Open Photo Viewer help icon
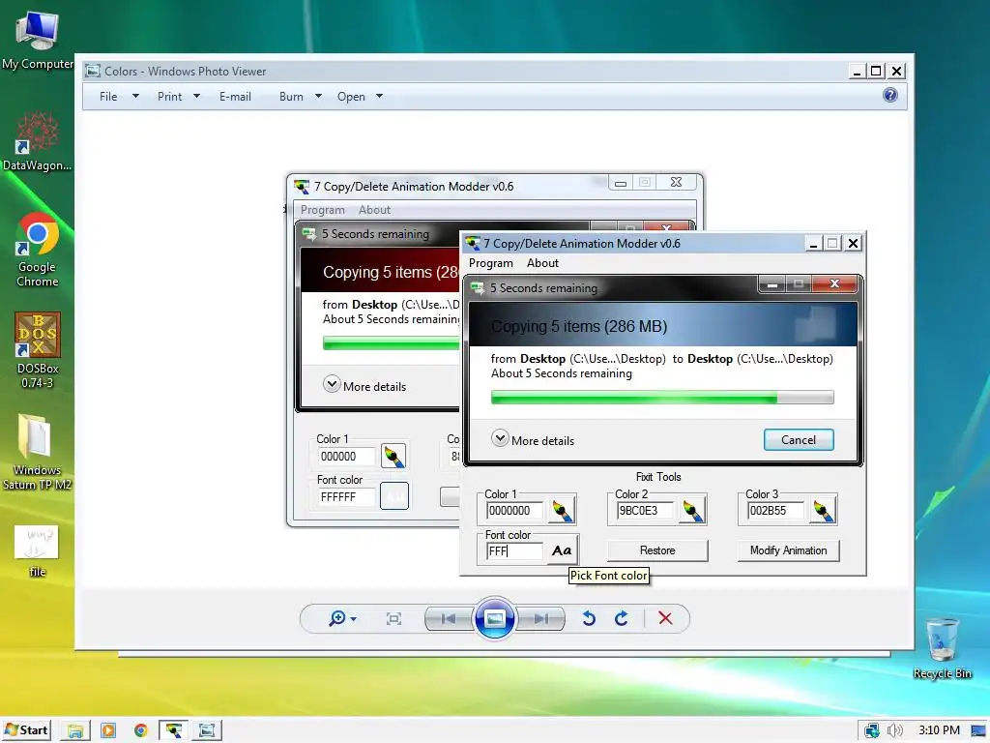Image resolution: width=990 pixels, height=743 pixels. click(890, 96)
